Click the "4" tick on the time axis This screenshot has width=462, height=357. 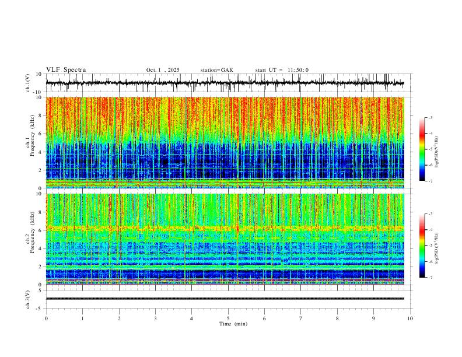coord(191,318)
